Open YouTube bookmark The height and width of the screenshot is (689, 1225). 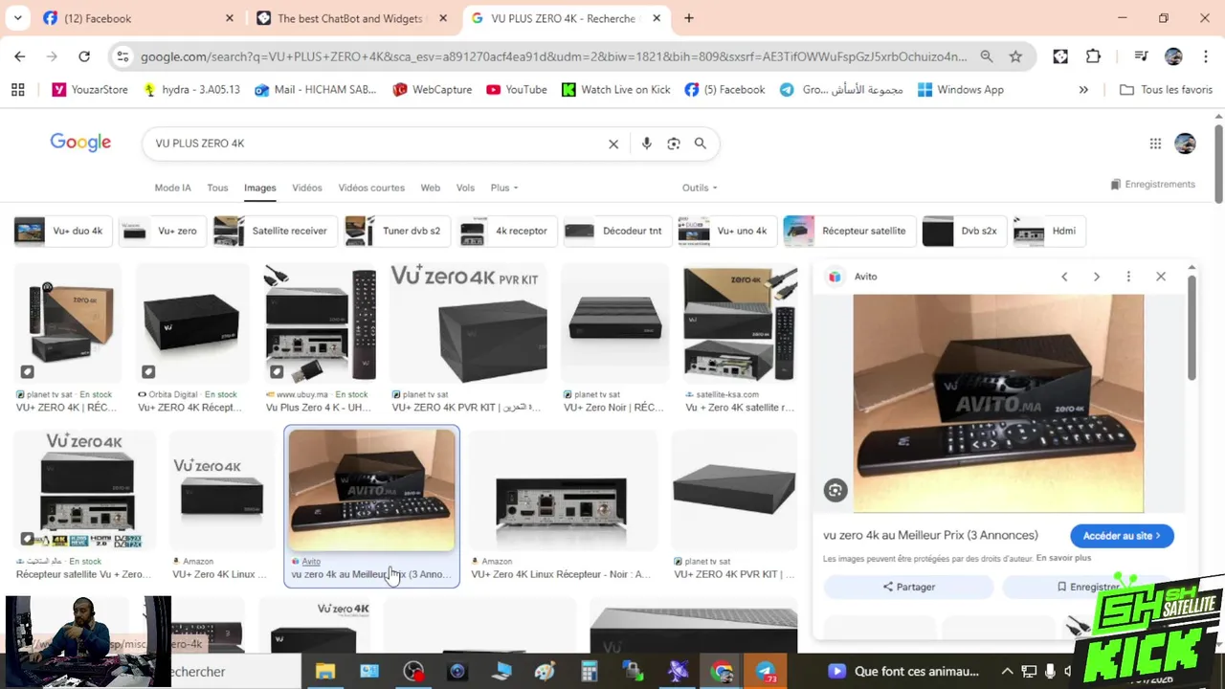[x=517, y=89]
